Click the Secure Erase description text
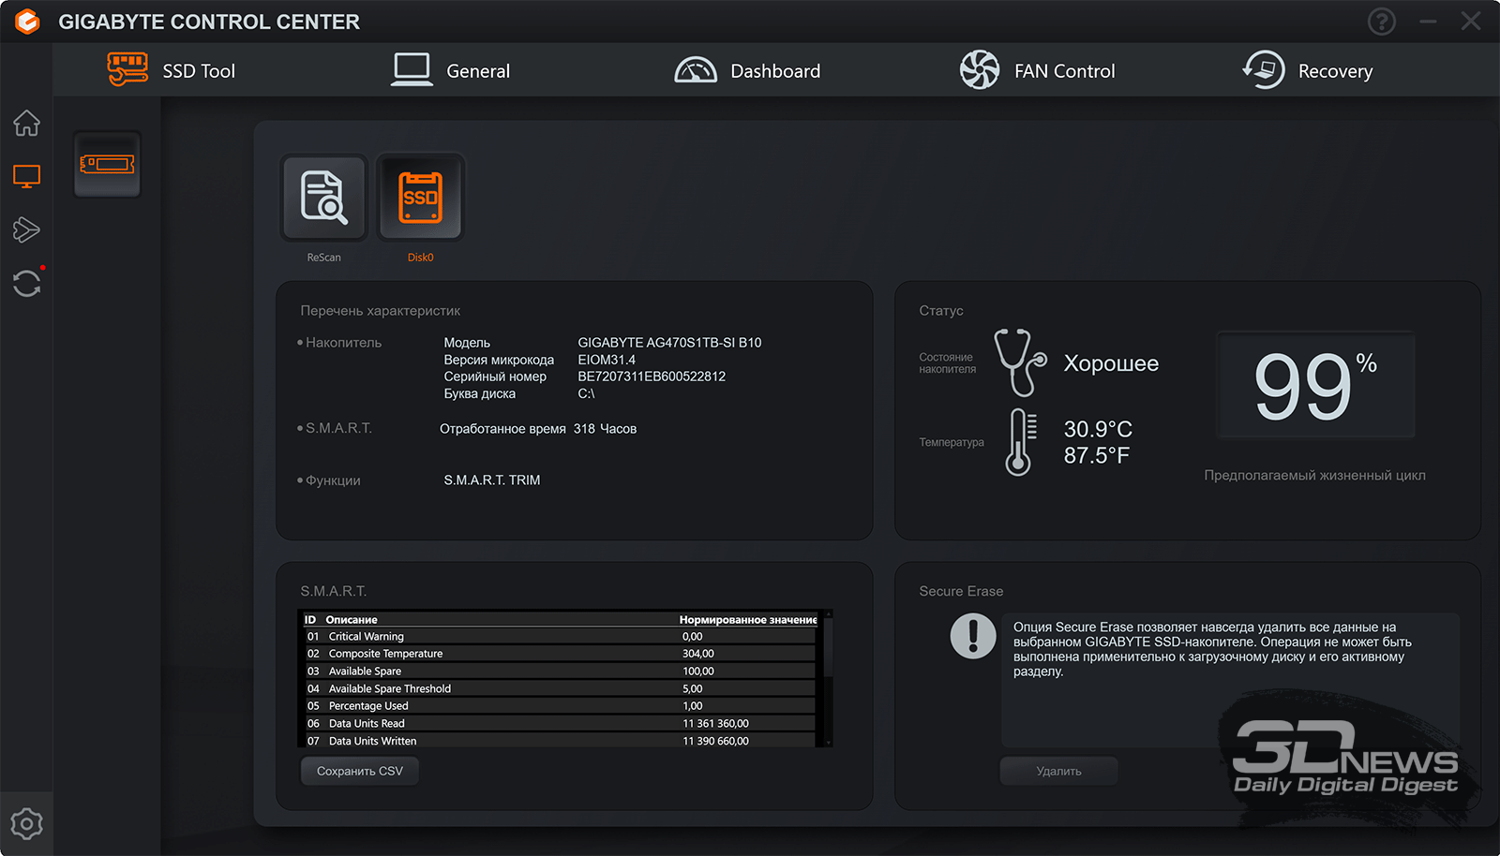The height and width of the screenshot is (856, 1500). pos(1212,649)
